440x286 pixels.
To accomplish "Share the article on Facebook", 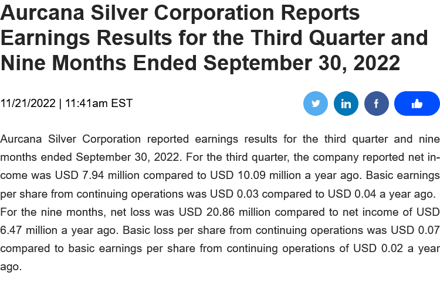I will tap(377, 104).
